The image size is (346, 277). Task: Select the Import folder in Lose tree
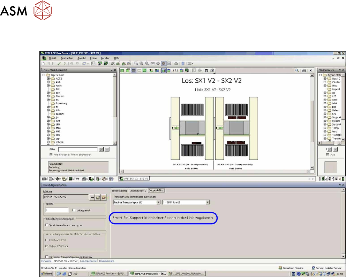60,114
